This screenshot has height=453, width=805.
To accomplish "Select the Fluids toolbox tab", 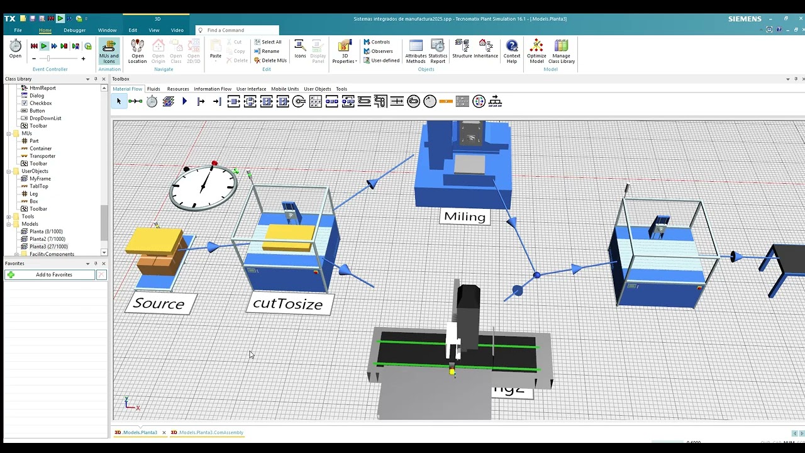I will (153, 89).
